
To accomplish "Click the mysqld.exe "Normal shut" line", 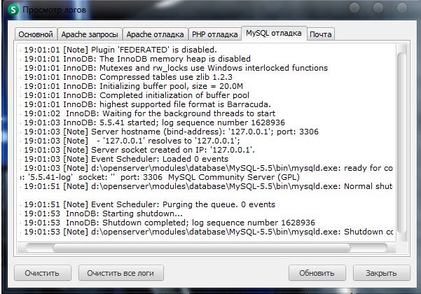I will click(208, 187).
